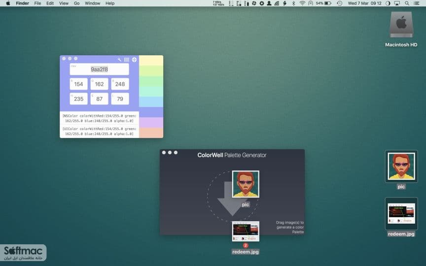426x266 pixels.
Task: Select the Hex value field 9aa2f8
Action: [99, 69]
